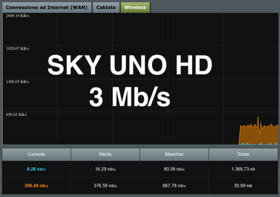Click the Totale column header
The height and width of the screenshot is (197, 280).
[x=243, y=154]
